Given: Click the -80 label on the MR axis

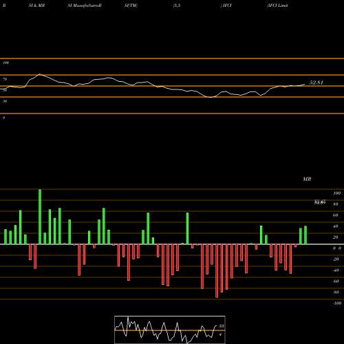Looking at the screenshot, I should click(x=336, y=292).
